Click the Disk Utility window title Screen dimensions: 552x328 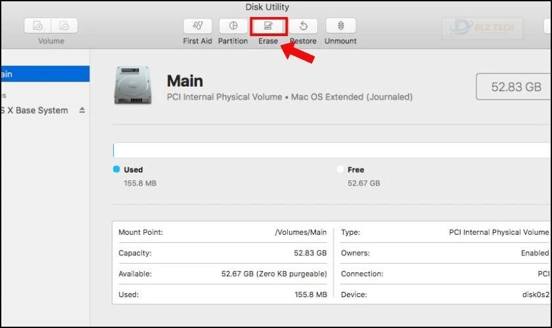tap(267, 7)
